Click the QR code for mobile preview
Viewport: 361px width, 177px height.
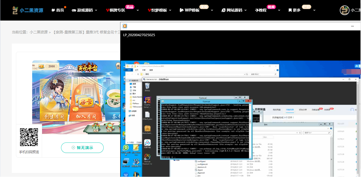pyautogui.click(x=29, y=137)
